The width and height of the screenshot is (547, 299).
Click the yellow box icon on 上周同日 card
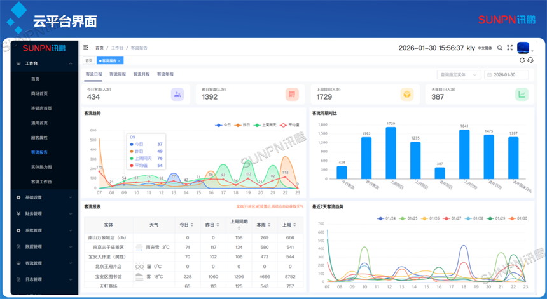pos(406,95)
